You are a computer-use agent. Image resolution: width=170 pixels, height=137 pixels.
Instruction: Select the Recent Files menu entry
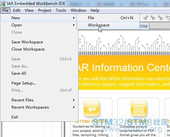(x=39, y=100)
